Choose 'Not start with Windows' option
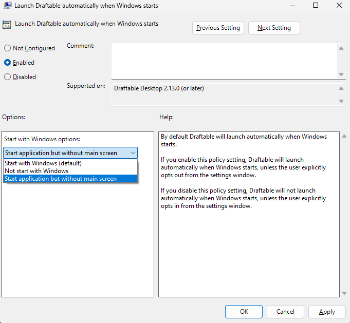350x323 pixels. [70, 171]
